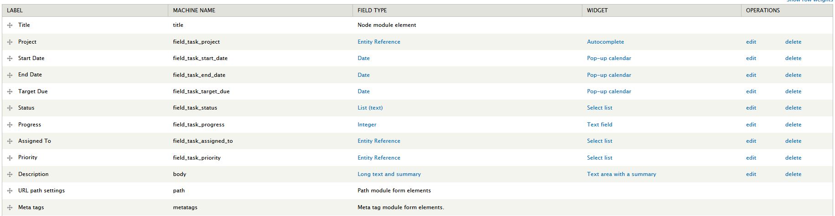Screen dimensions: 835x216
Task: Show row weights link
Action: pyautogui.click(x=810, y=1)
